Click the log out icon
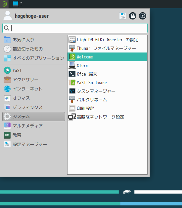This screenshot has height=208, width=182. point(143,16)
